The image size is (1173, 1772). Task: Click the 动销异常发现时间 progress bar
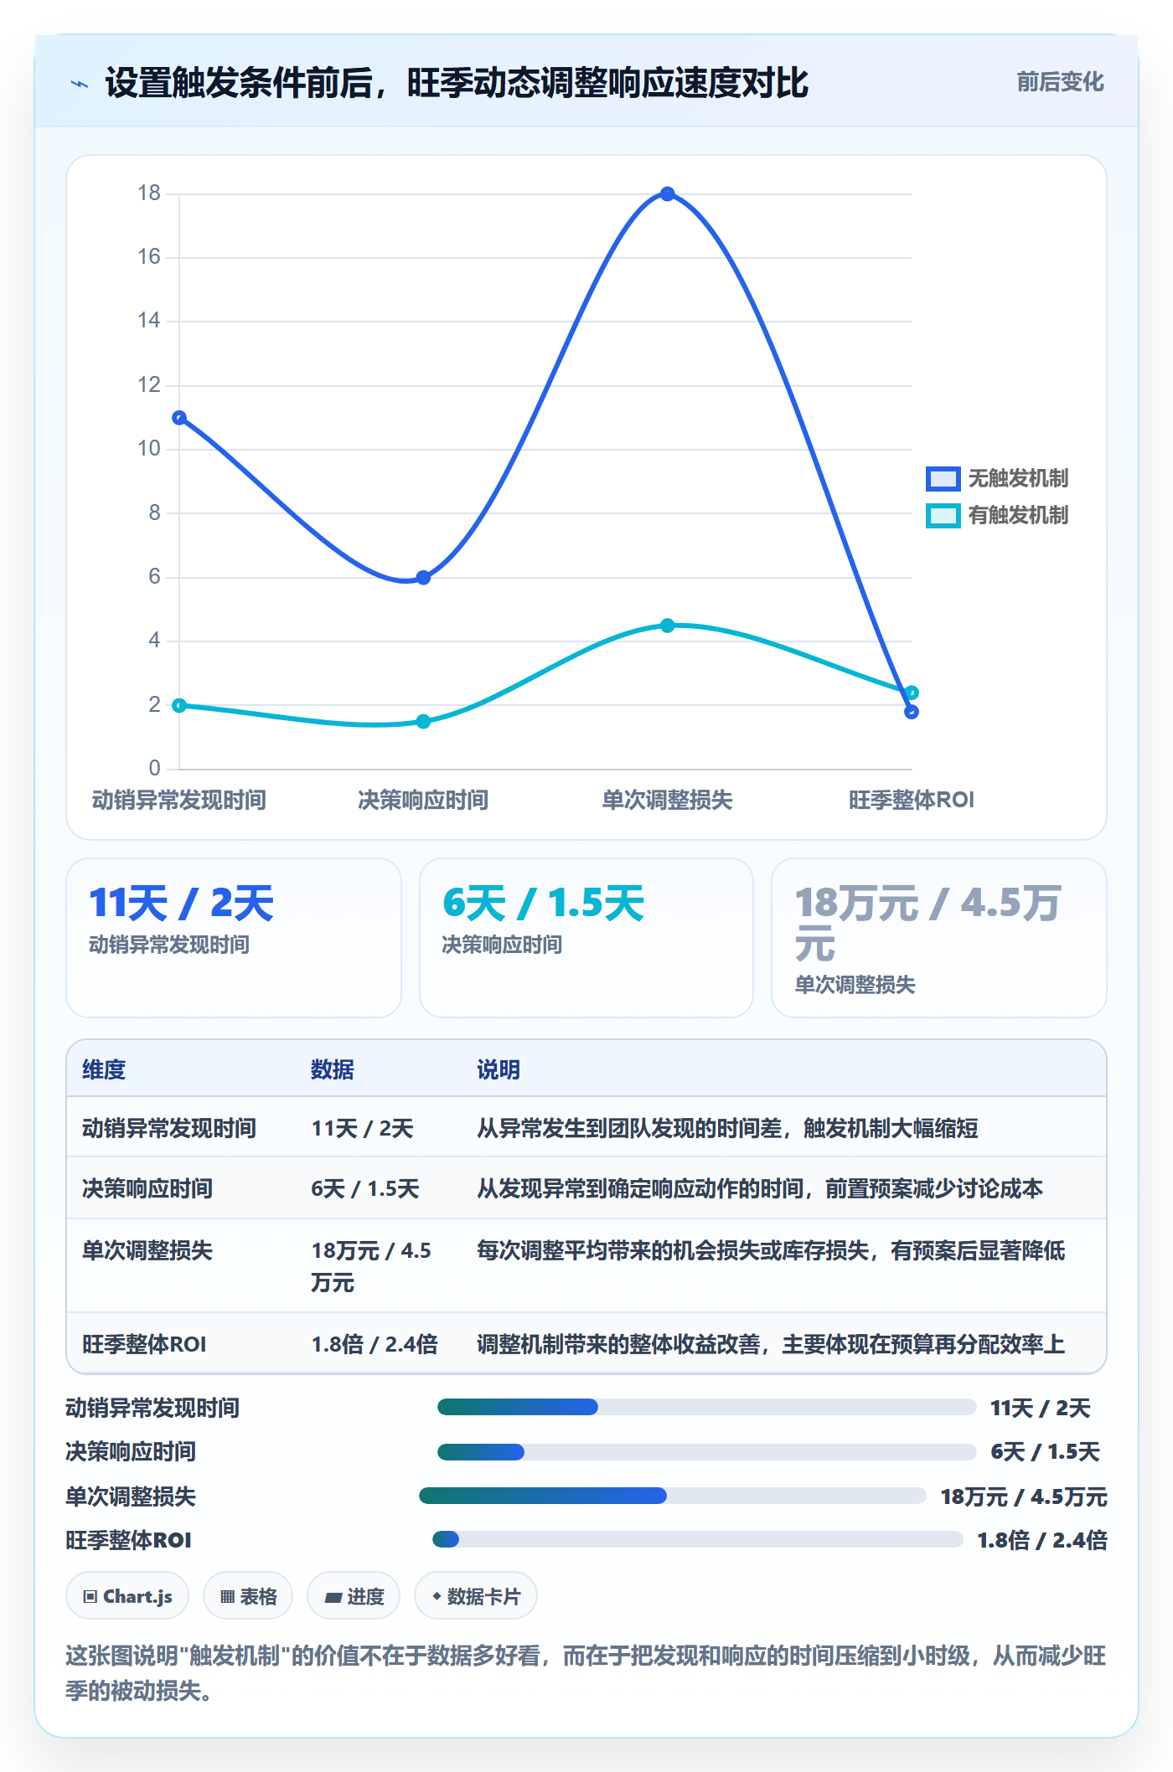coord(706,1407)
